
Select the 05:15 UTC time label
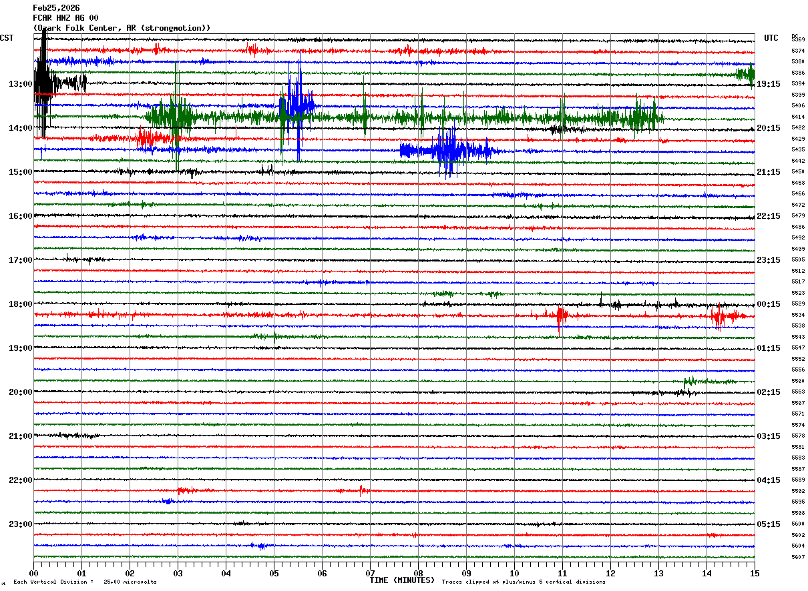click(769, 524)
